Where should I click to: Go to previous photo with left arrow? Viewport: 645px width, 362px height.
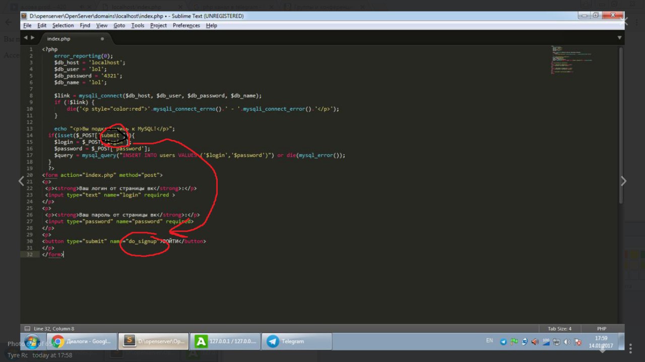pyautogui.click(x=21, y=181)
